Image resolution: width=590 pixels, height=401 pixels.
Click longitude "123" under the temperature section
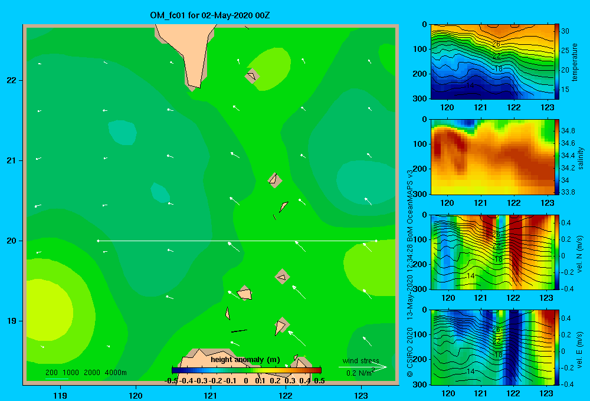point(547,107)
